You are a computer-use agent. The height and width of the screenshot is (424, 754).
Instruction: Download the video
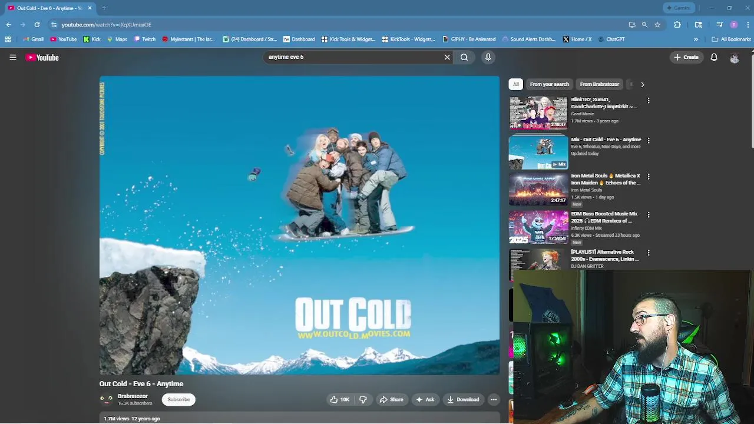point(463,399)
